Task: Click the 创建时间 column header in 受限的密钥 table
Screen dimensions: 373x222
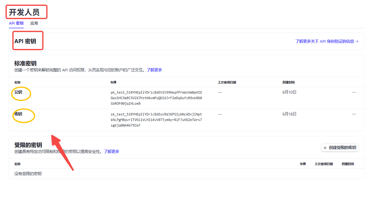Action: click(x=347, y=164)
